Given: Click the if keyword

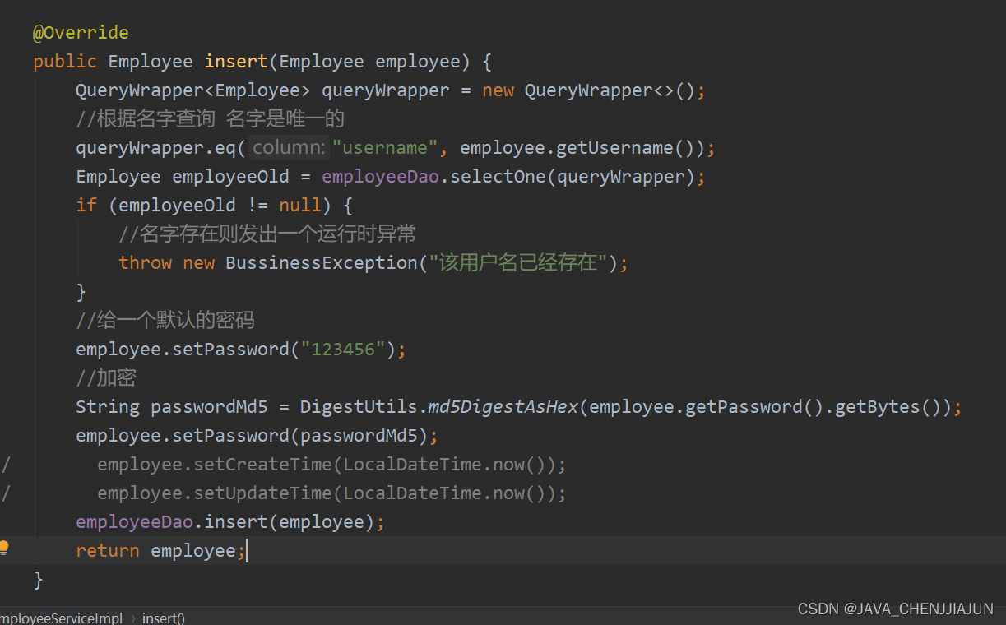Looking at the screenshot, I should 86,206.
